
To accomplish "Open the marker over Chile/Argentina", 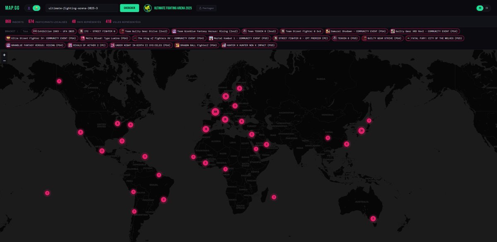I will pyautogui.click(x=134, y=211).
